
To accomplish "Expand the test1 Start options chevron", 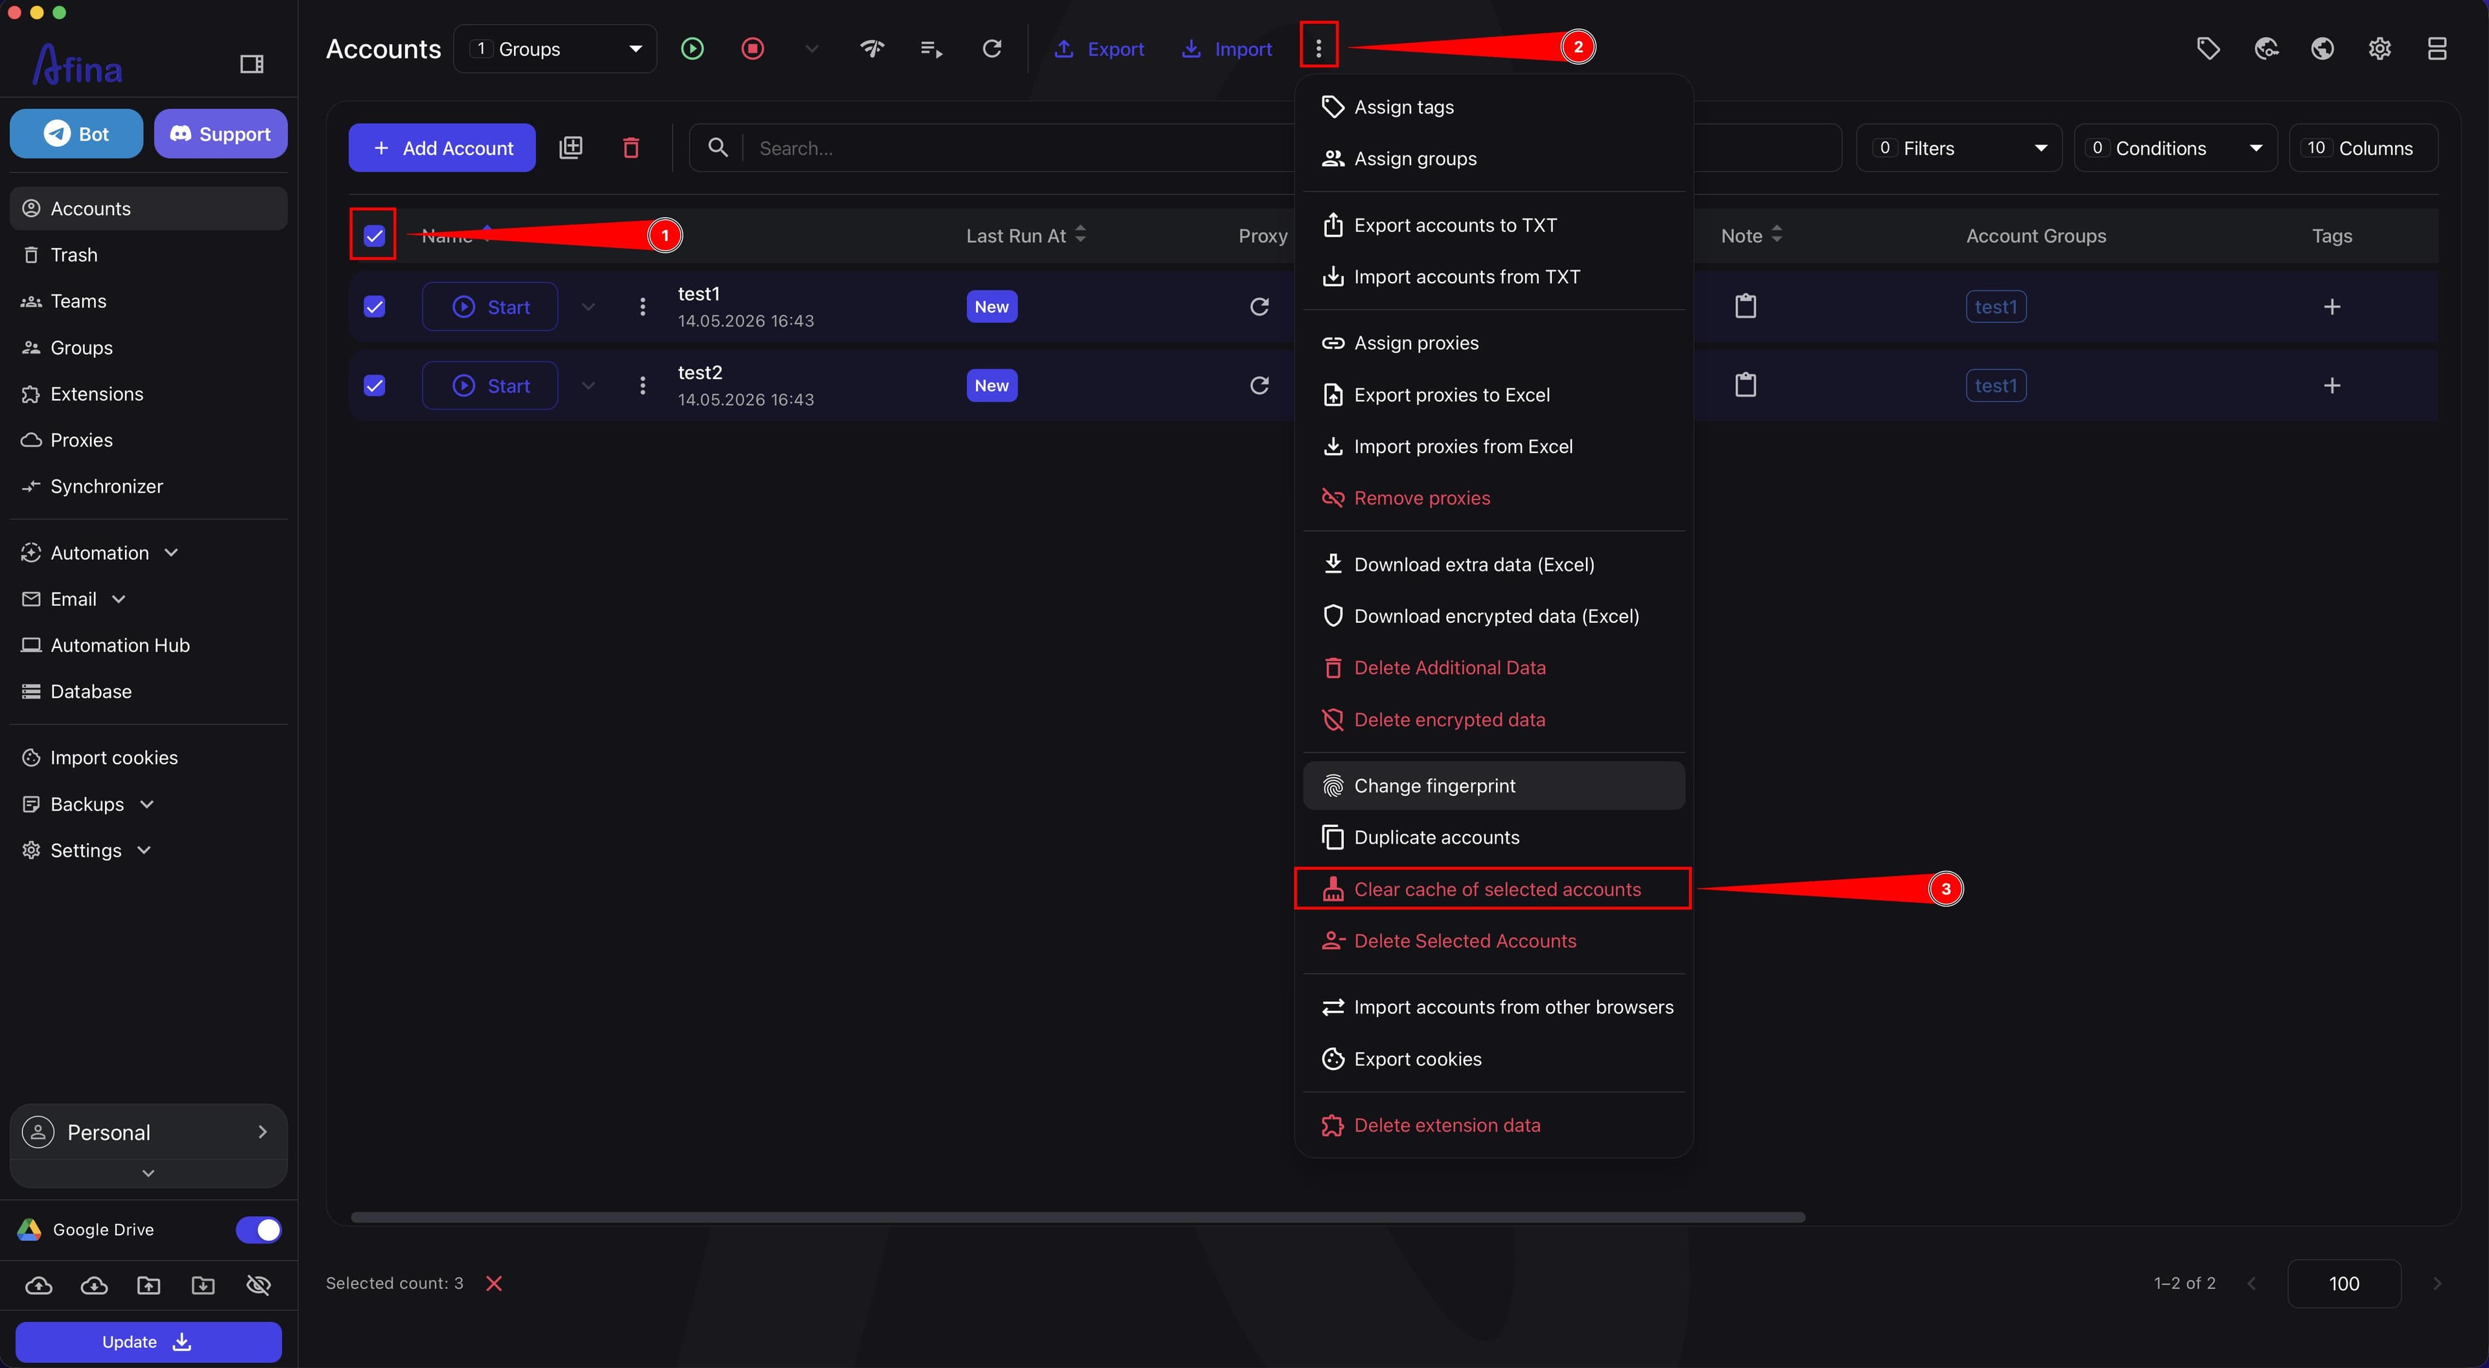I will [x=587, y=307].
